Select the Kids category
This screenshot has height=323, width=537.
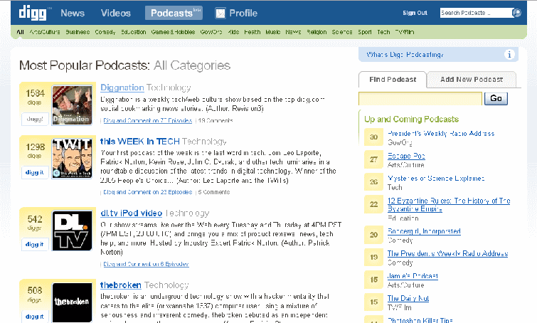(233, 32)
